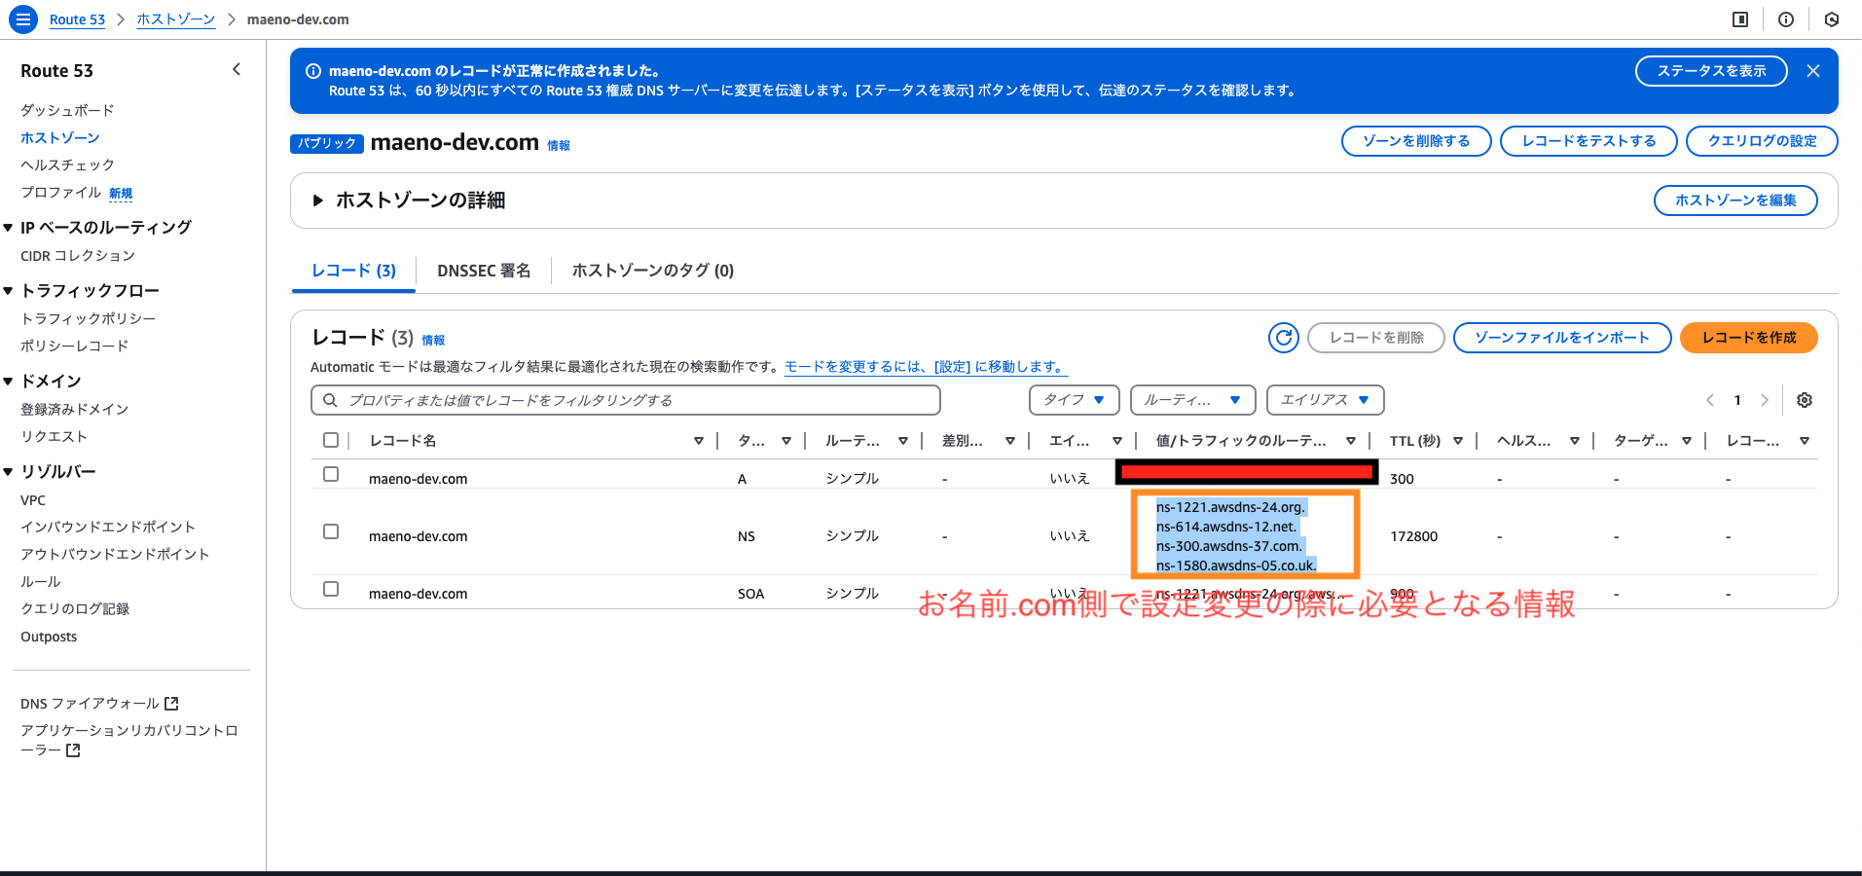Screen dimensions: 1862x876
Task: Switch to the ホストゾーンのタグ tab
Action: point(652,271)
